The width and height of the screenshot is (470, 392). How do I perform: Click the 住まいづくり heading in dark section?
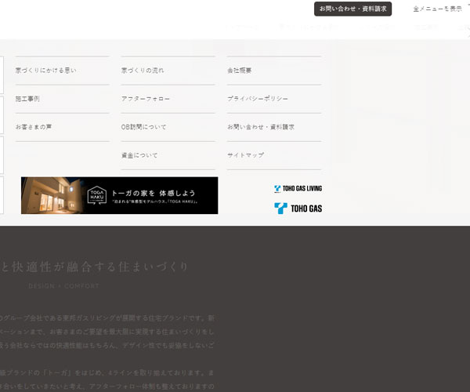pyautogui.click(x=94, y=267)
